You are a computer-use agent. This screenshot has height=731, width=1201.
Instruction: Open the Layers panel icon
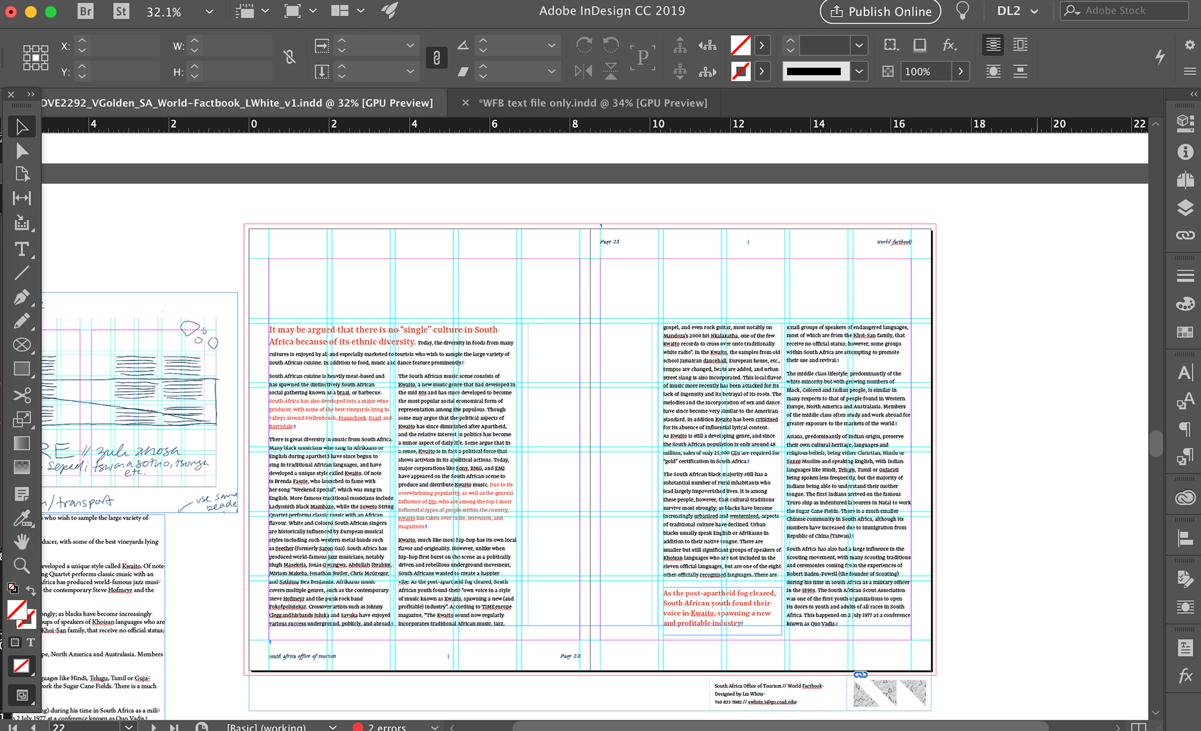[x=1185, y=208]
